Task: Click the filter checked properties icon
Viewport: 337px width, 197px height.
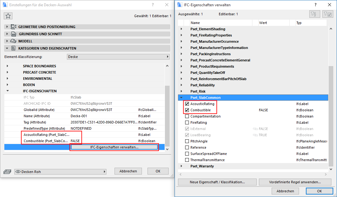Action: [328, 14]
